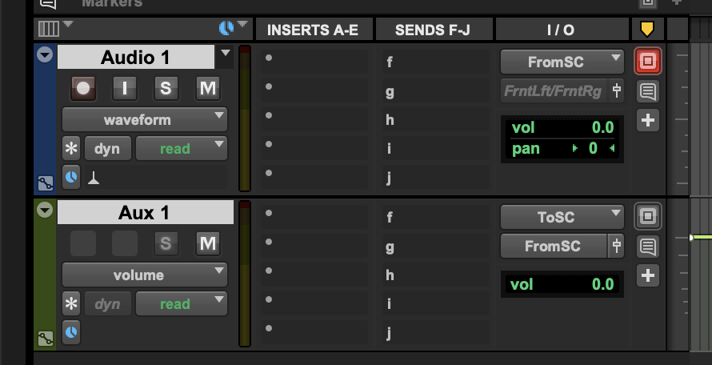The height and width of the screenshot is (365, 712).
Task: Solo the Audio 1 track
Action: coord(166,88)
